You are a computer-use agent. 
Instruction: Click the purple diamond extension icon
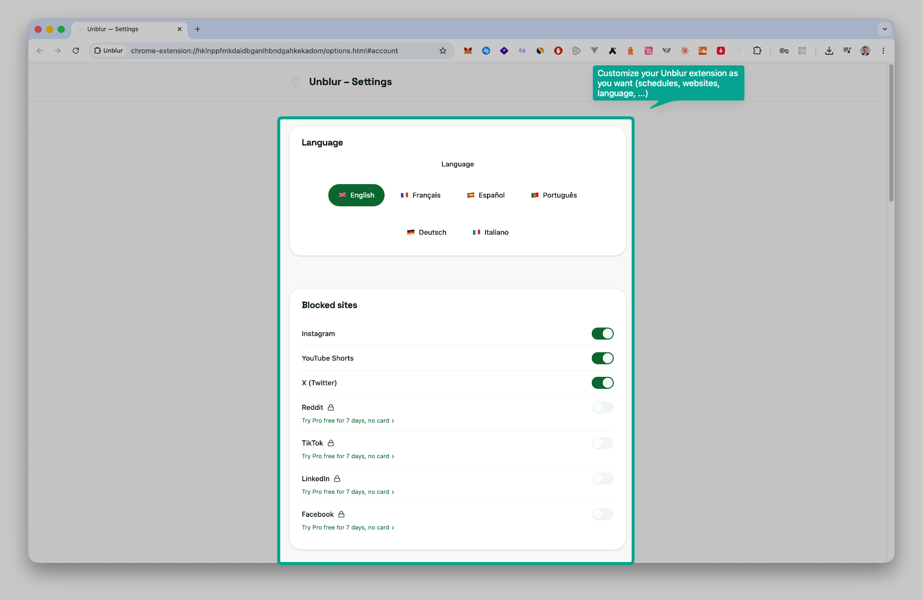[x=504, y=50]
